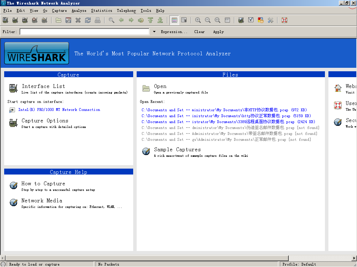The height and width of the screenshot is (267, 357).
Task: Click the not-found 伪造签名邮件数据包.pcap entry
Action: pyautogui.click(x=230, y=128)
